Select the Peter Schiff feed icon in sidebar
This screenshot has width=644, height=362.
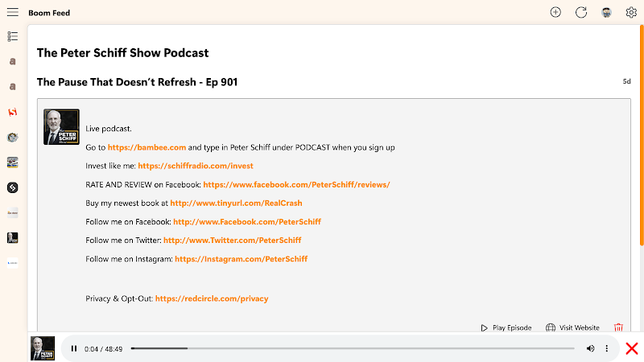[13, 237]
